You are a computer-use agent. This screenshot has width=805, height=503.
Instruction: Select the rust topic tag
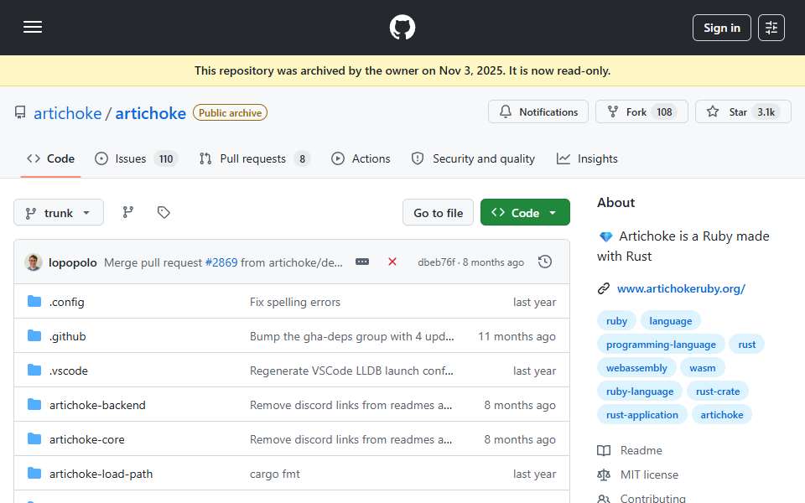click(x=746, y=345)
